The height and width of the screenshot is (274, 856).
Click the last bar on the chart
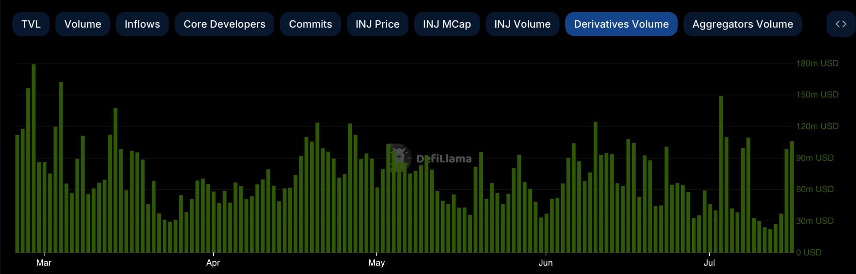792,197
